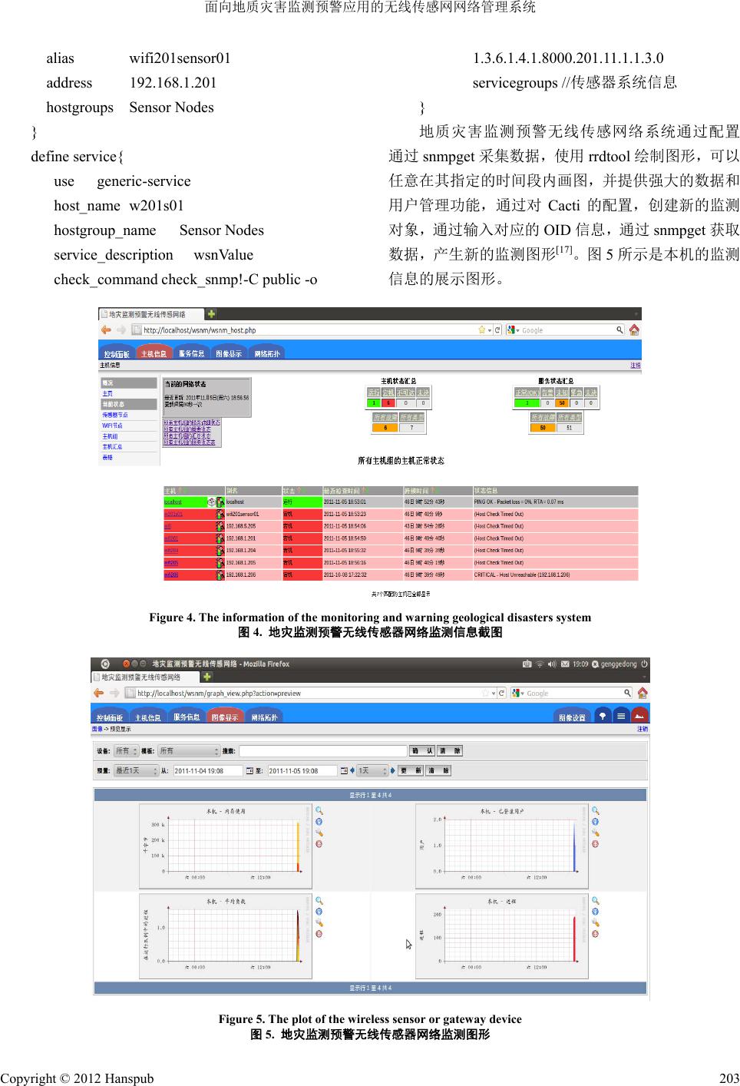Image resolution: width=740 pixels, height=1086 pixels.
Task: Click the list view icon beside 图像设置
Action: click(621, 716)
